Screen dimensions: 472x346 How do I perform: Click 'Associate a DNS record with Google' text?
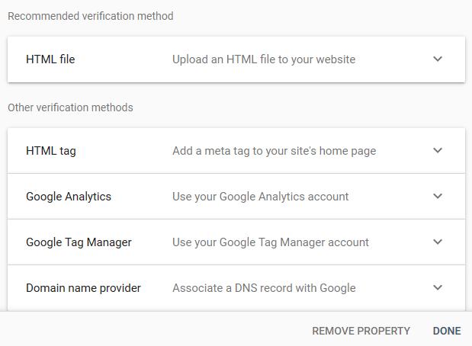click(x=264, y=288)
